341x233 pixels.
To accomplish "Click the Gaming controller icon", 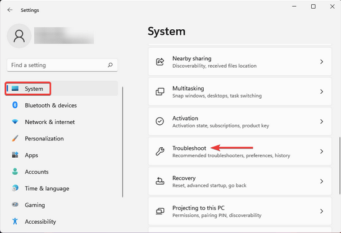I will (15, 204).
